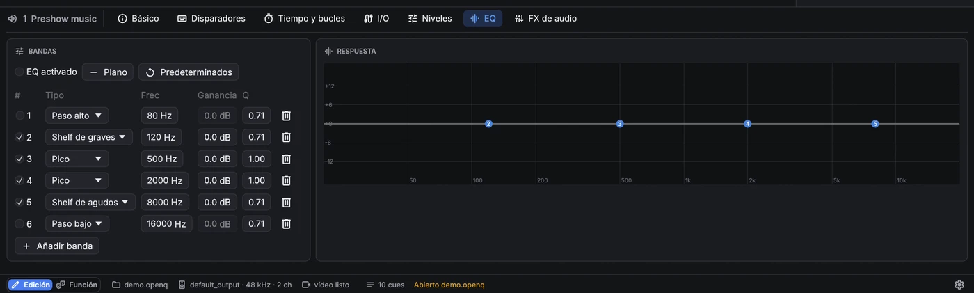Open settings via the gear icon
Image resolution: width=974 pixels, height=293 pixels.
pos(959,285)
